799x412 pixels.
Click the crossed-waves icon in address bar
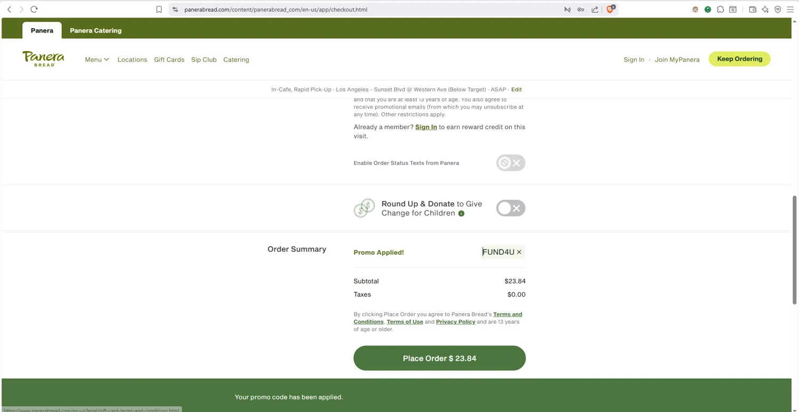[567, 10]
